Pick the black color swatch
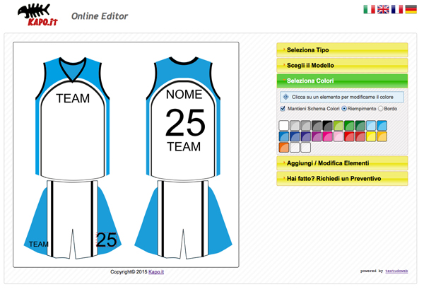The height and width of the screenshot is (294, 424). [327, 126]
